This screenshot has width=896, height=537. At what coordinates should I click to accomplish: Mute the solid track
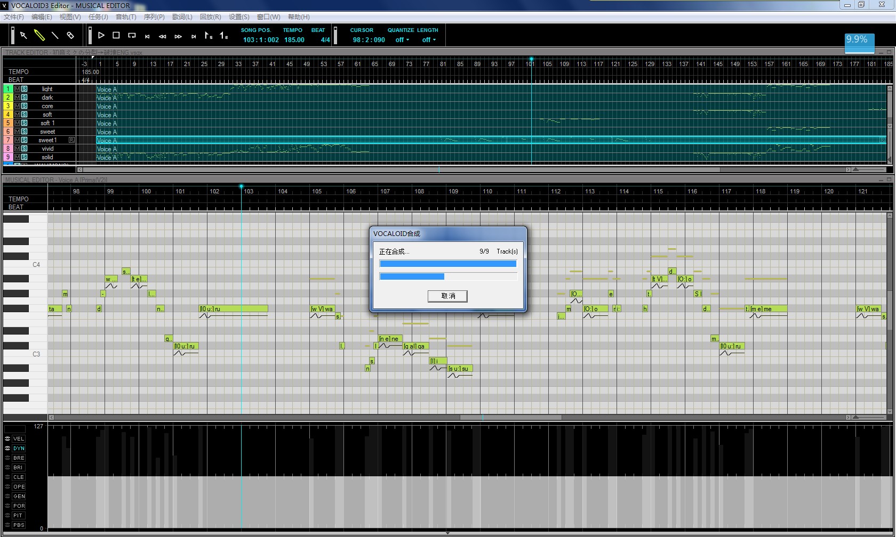[17, 157]
